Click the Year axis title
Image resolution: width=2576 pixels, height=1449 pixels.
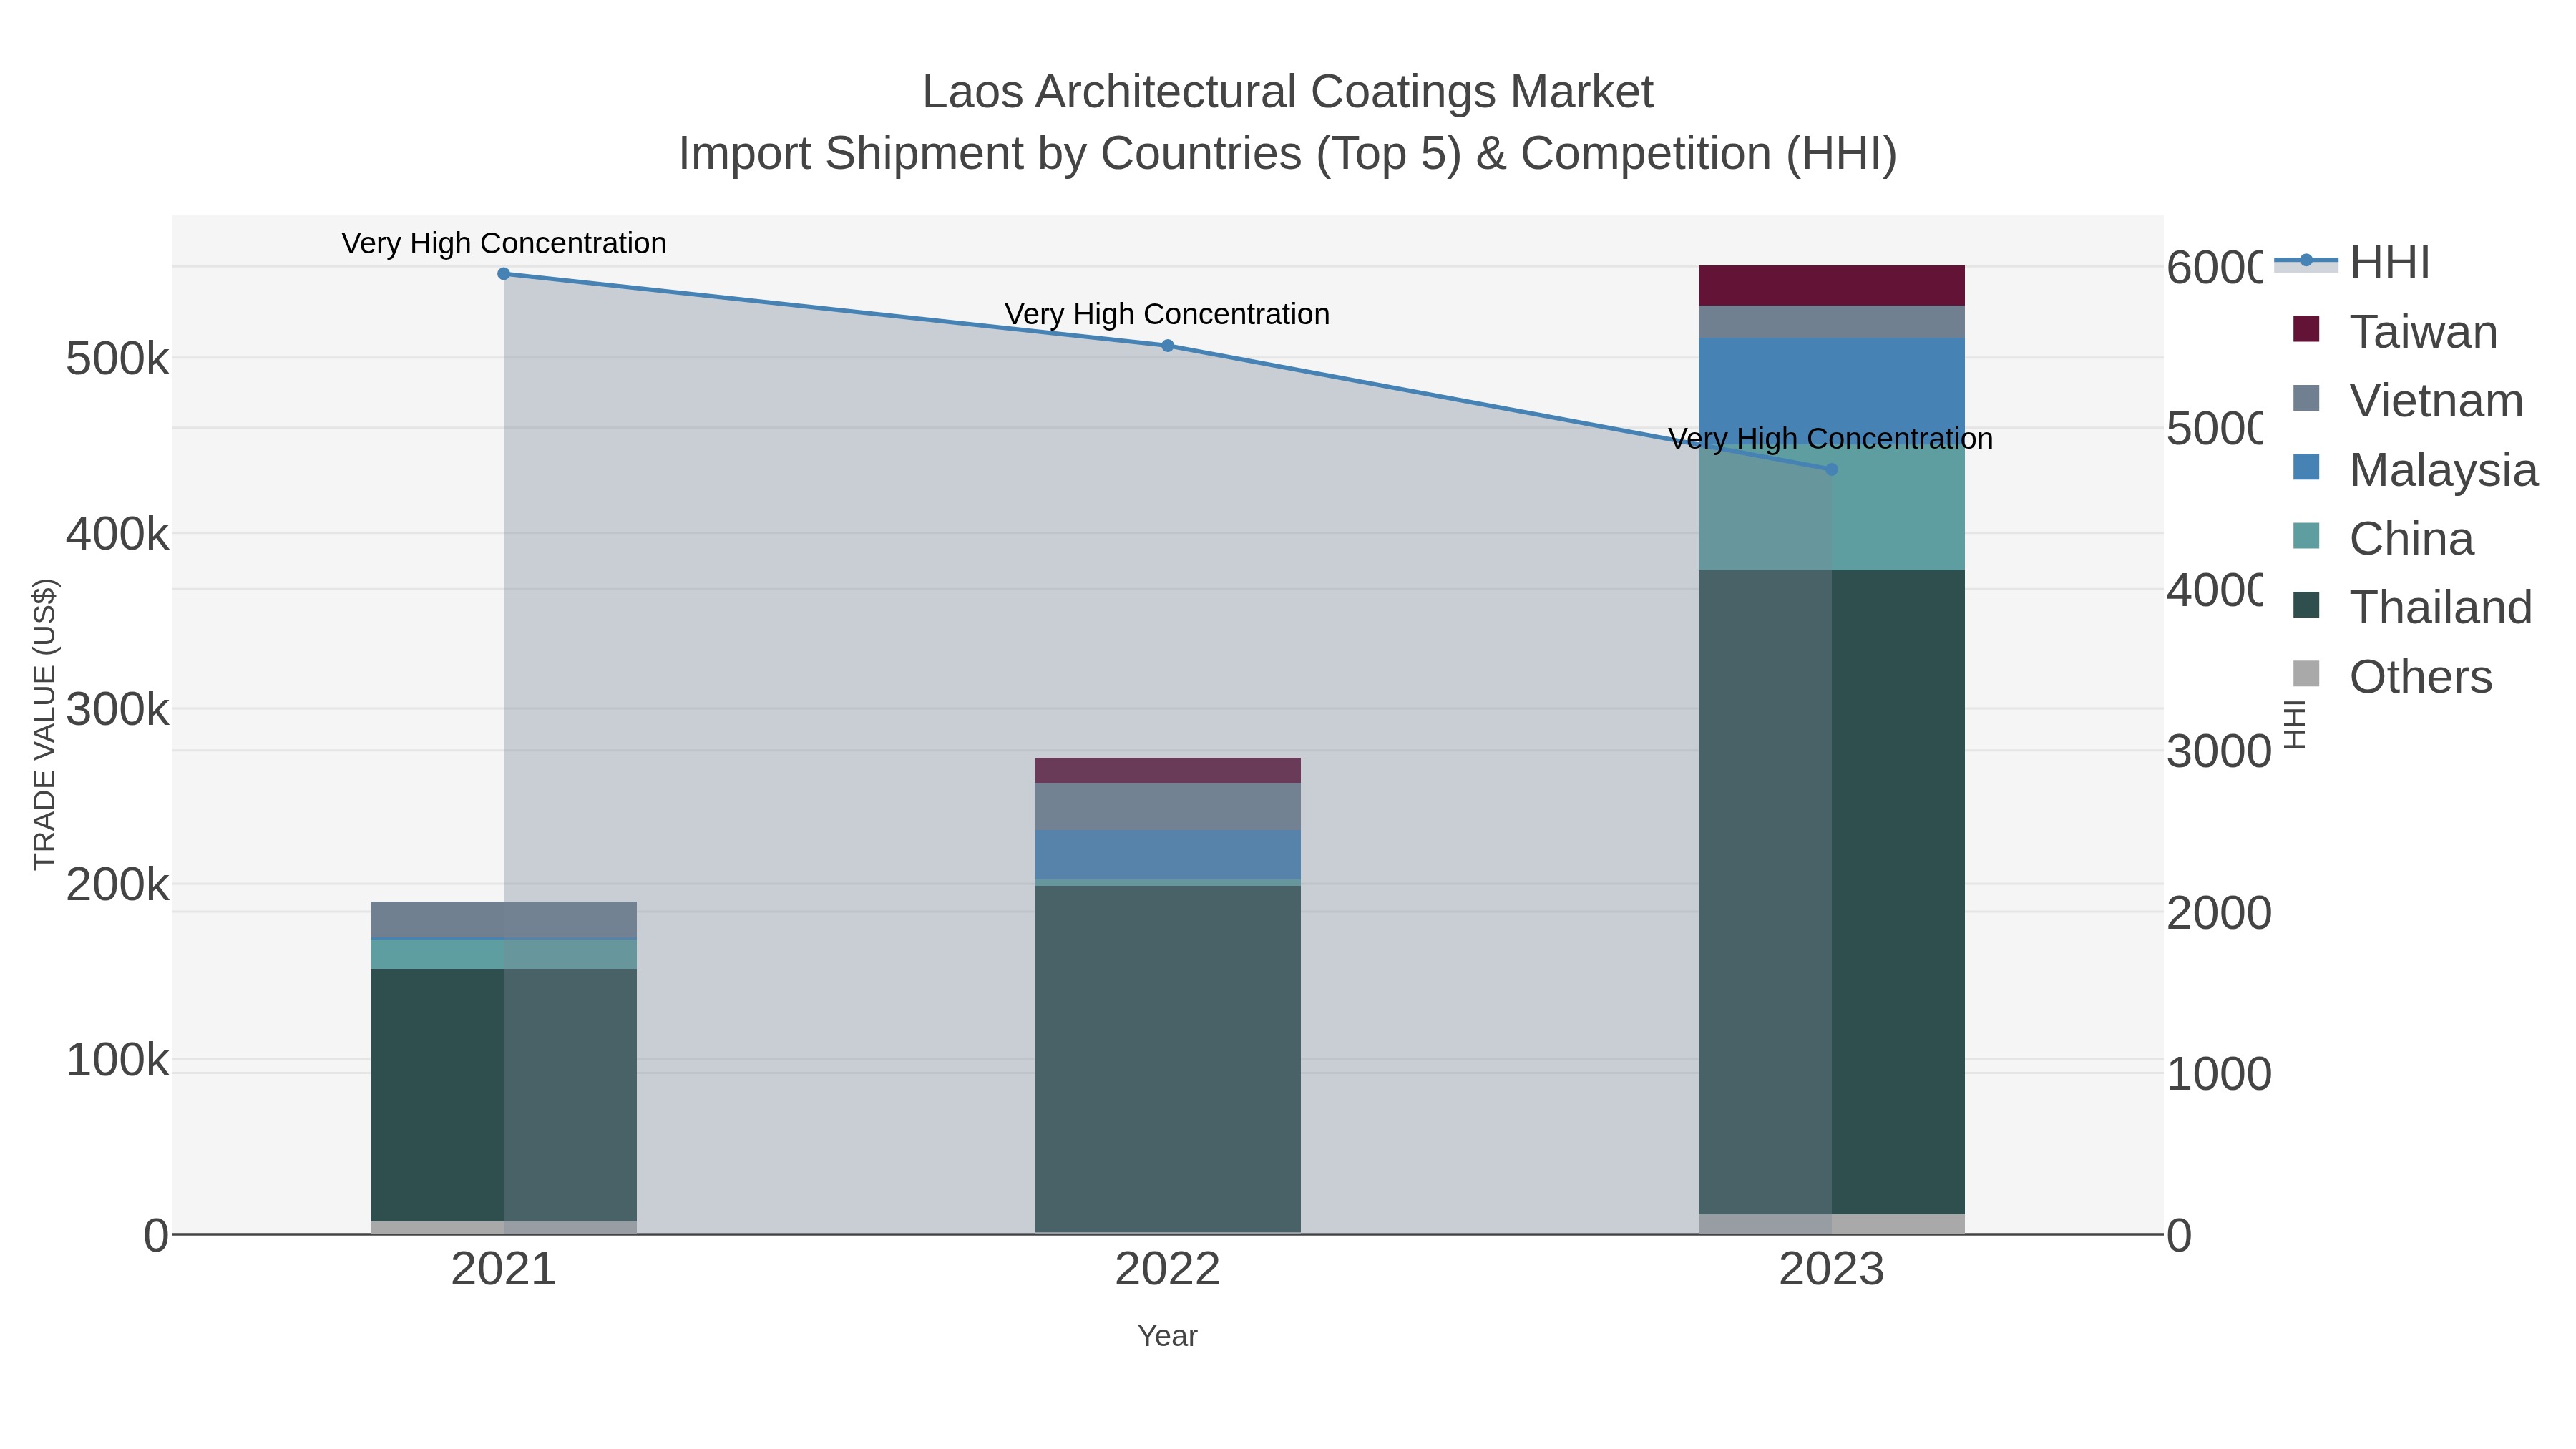click(1167, 1336)
